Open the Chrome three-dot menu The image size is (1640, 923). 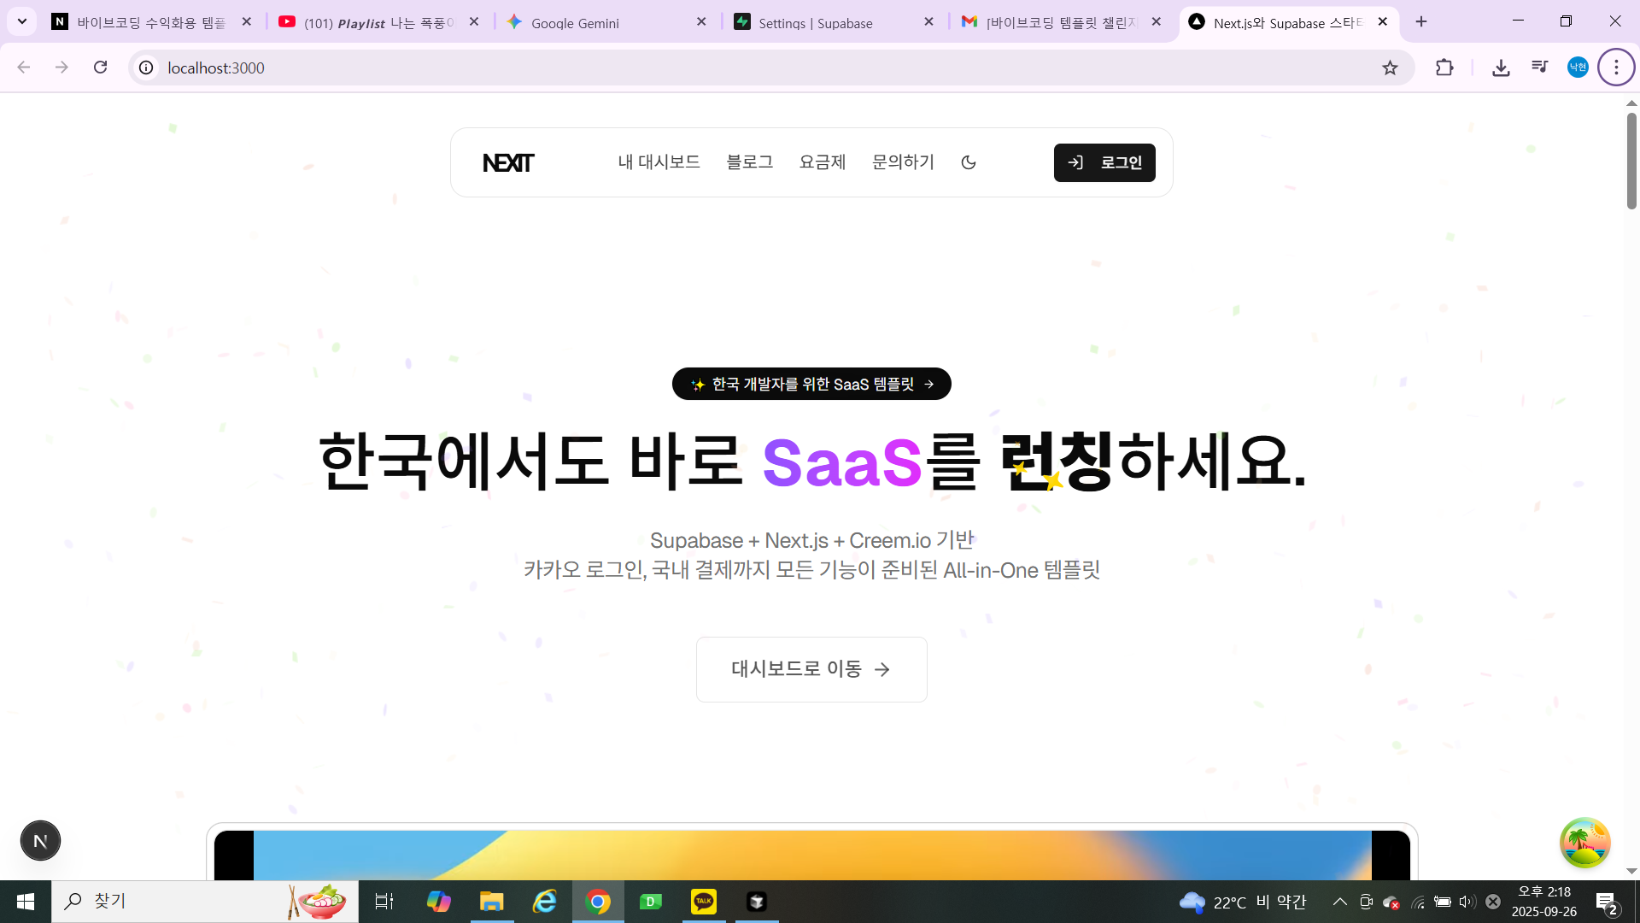(1615, 68)
